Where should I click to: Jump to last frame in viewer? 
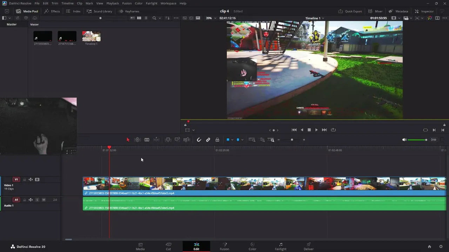click(324, 130)
